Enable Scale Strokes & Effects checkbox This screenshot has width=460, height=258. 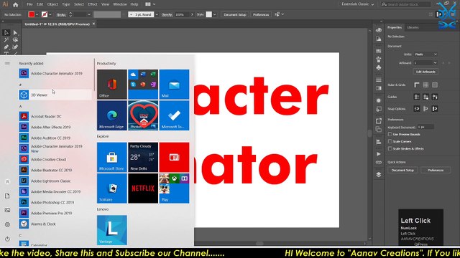tap(390, 148)
